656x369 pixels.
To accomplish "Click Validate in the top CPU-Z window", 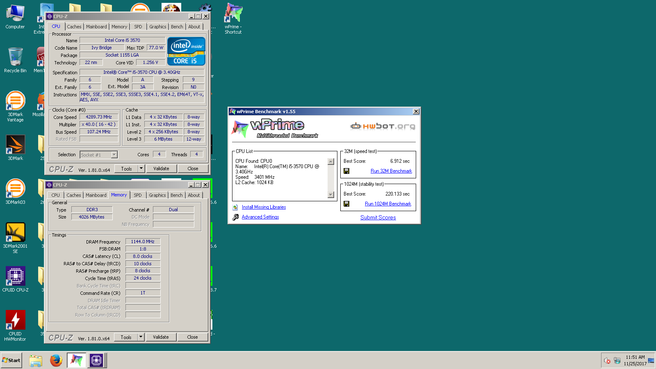I will 161,169.
